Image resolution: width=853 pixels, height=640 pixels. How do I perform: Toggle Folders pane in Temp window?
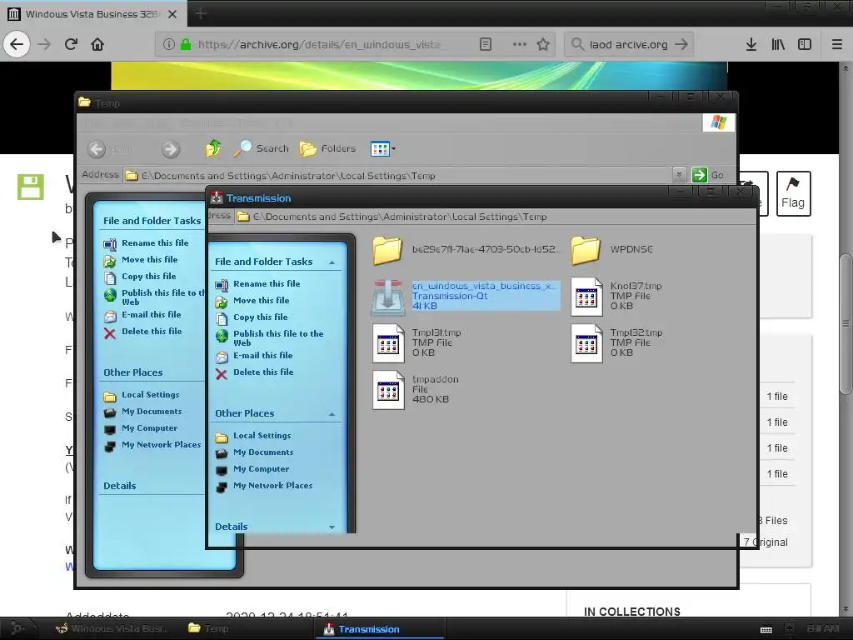[327, 148]
